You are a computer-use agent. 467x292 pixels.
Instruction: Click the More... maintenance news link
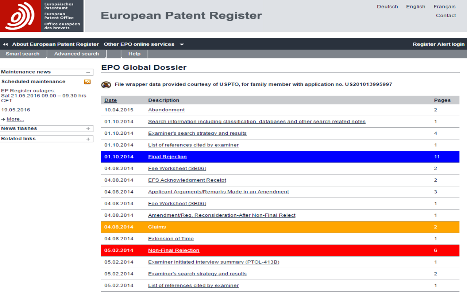(15, 119)
